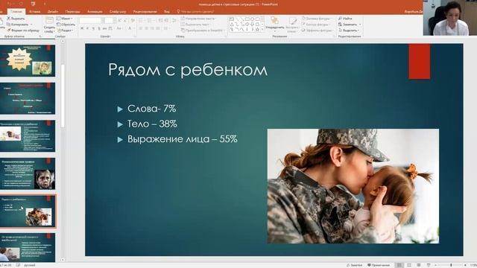Switch to the Переходы ribbon tab
Viewport: 477px width, 268px height.
(x=73, y=12)
